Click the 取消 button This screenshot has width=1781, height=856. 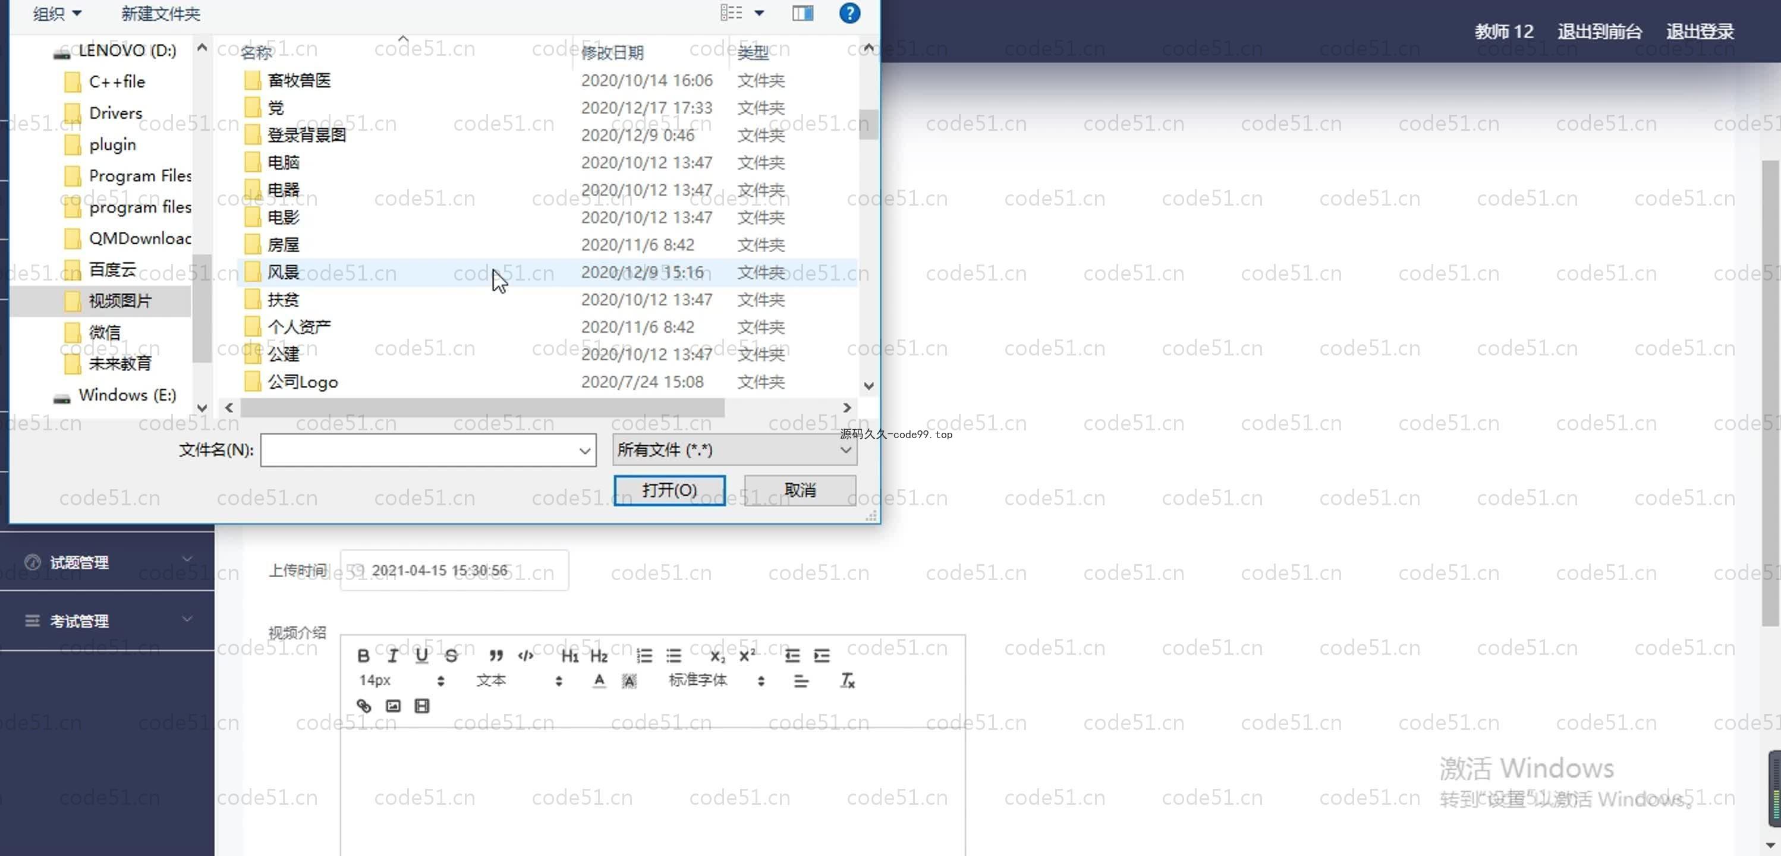[x=800, y=490]
